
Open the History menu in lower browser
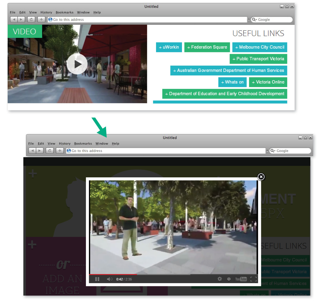click(65, 143)
